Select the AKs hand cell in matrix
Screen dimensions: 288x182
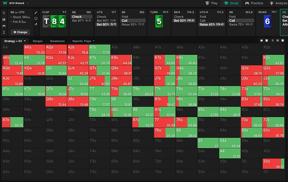[34, 49]
